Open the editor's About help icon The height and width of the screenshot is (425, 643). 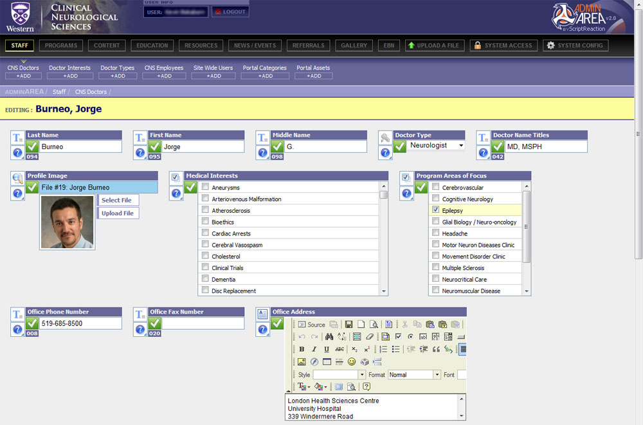367,386
